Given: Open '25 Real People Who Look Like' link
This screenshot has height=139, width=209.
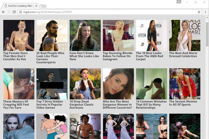Looking at the screenshot, I should tap(50, 58).
